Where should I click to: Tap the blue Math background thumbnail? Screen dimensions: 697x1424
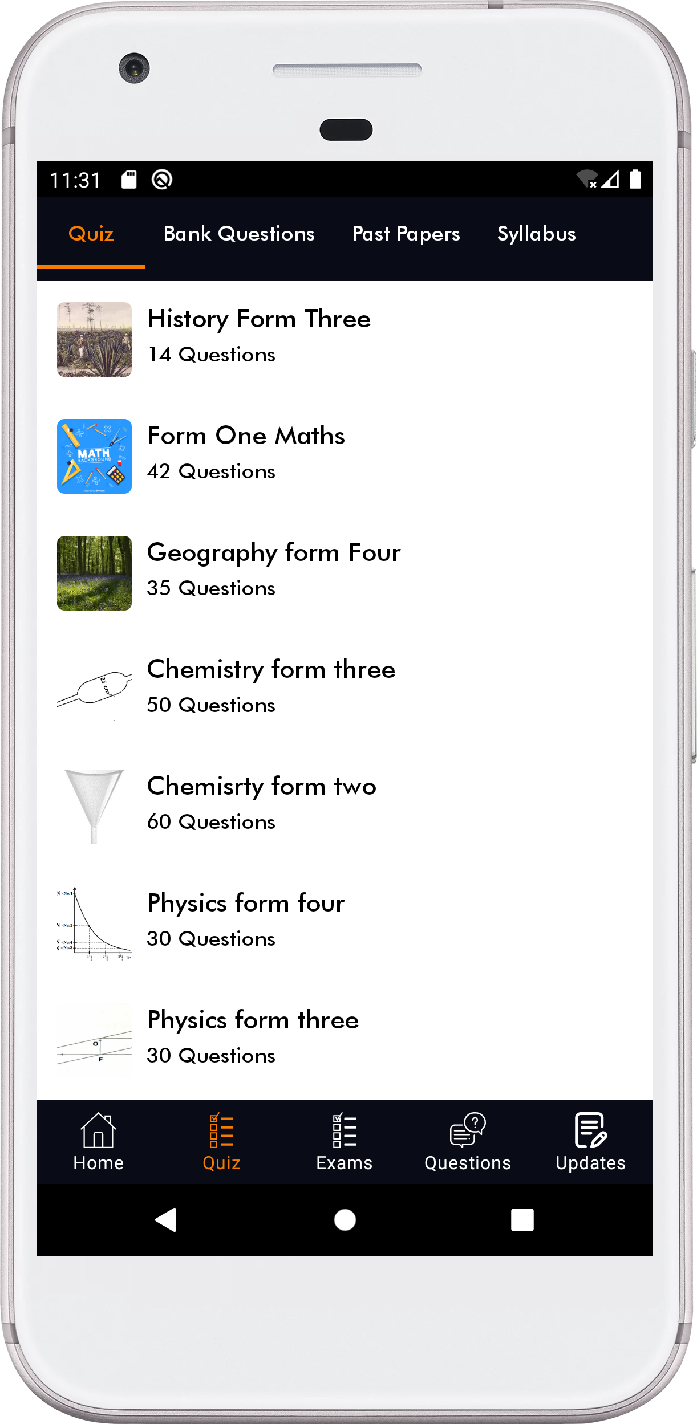pos(95,456)
